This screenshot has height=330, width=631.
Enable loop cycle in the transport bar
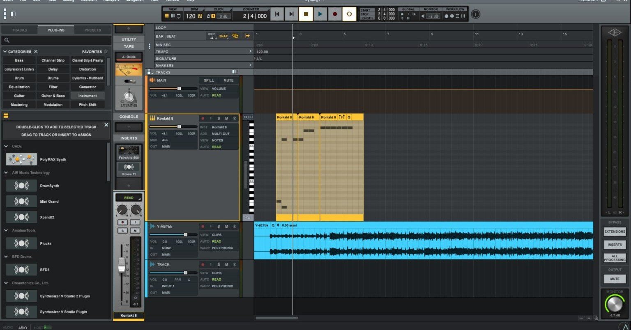click(x=349, y=14)
